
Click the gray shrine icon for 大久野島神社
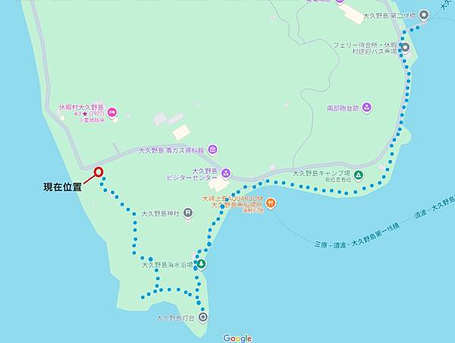[188, 213]
